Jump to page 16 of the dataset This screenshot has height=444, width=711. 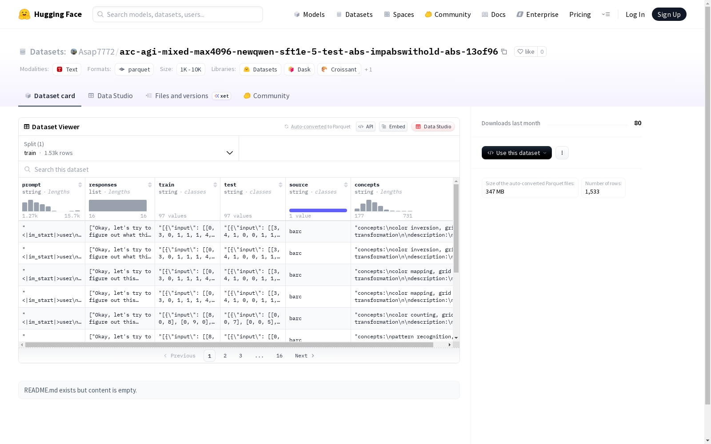coord(280,356)
